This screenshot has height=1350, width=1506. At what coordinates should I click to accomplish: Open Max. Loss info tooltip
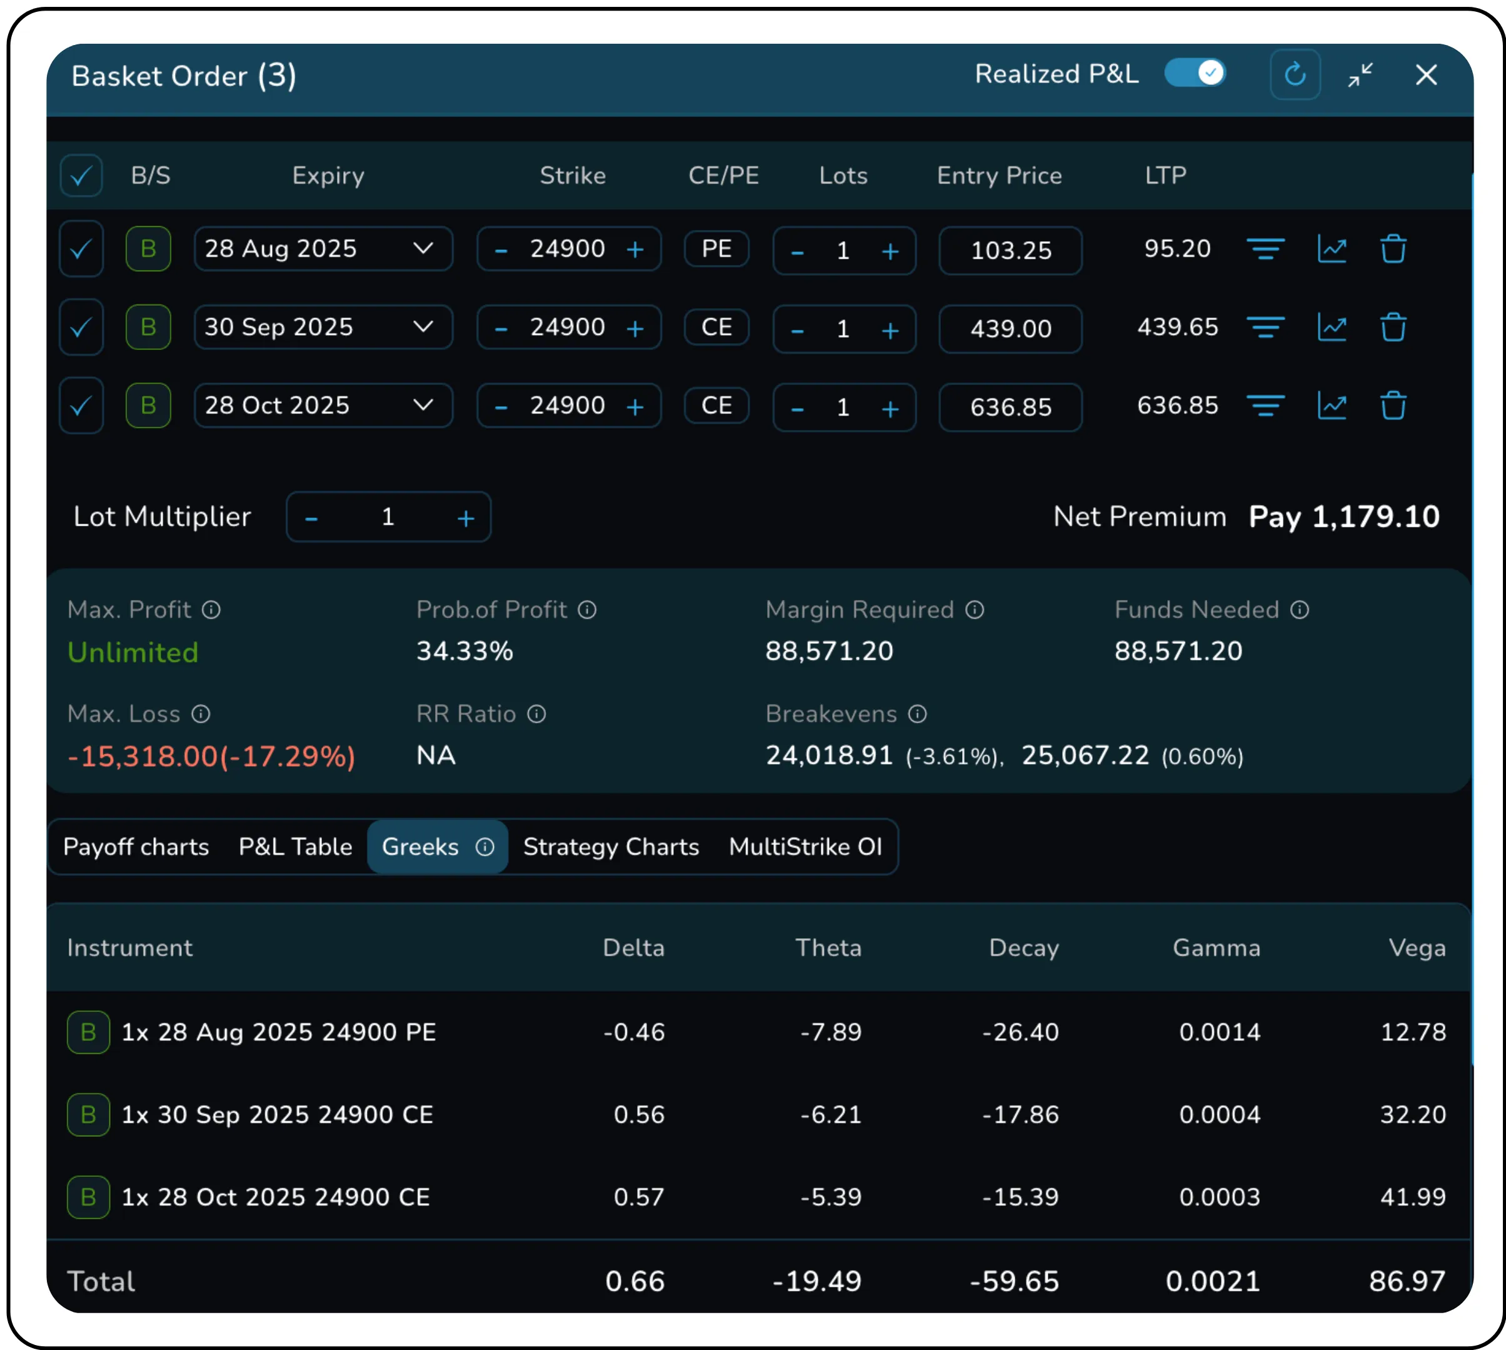[199, 714]
